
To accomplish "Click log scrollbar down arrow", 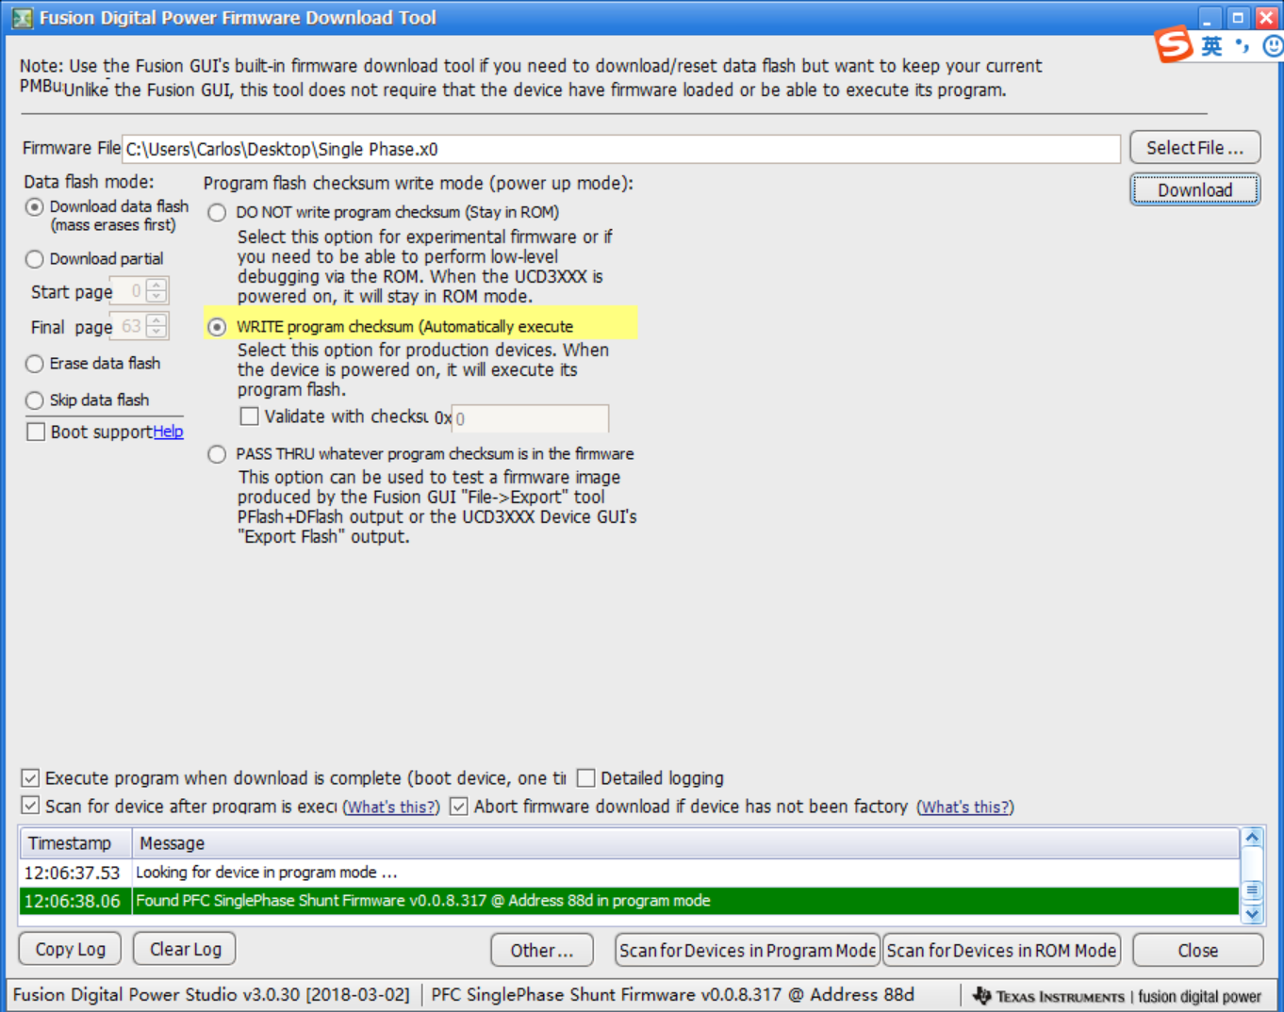I will (1252, 913).
